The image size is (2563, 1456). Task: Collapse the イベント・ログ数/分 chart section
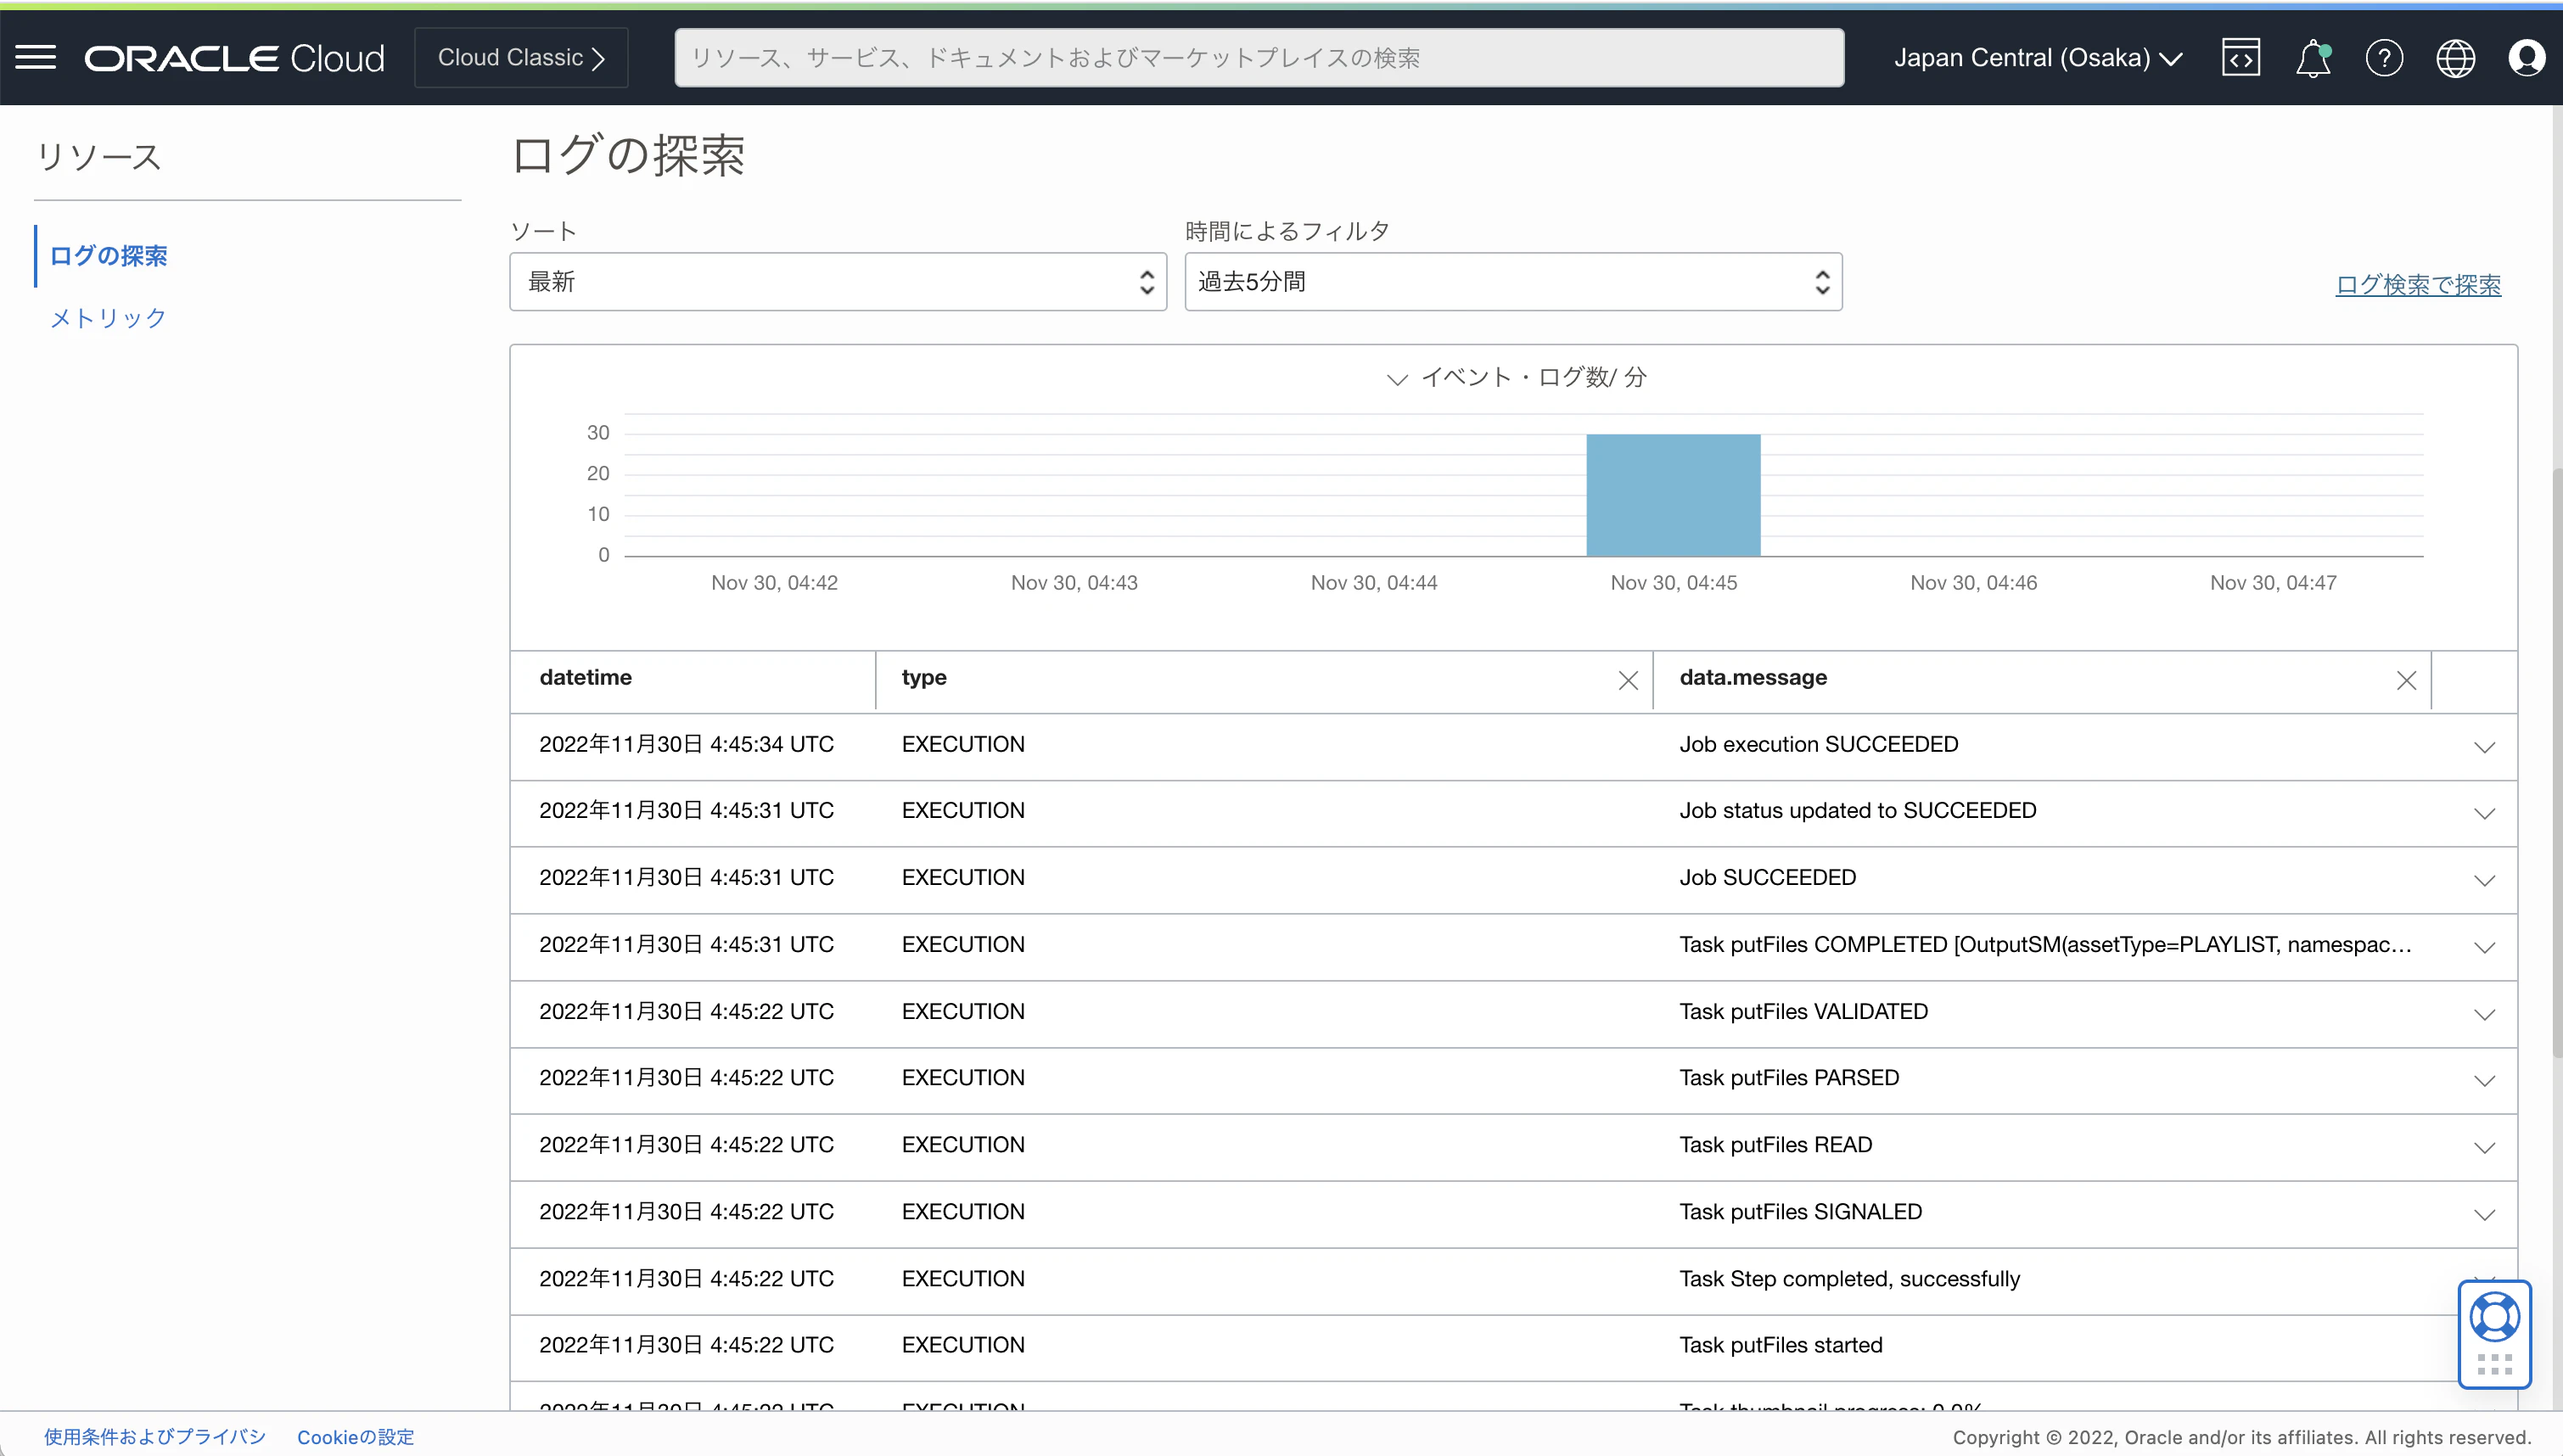(1397, 378)
